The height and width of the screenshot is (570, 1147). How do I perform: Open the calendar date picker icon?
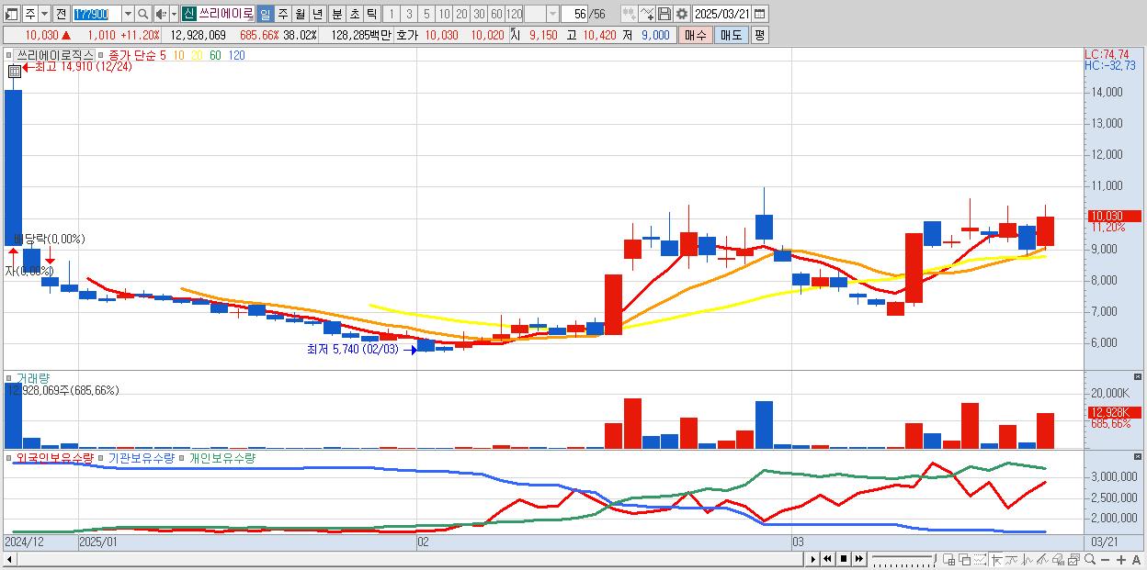coord(760,14)
